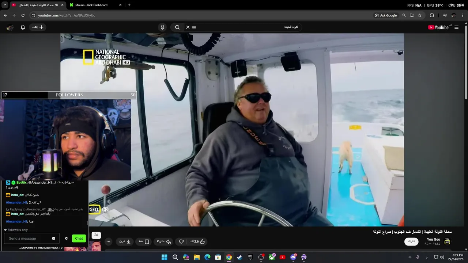This screenshot has height=263, width=468.
Task: Start voice search with microphone icon
Action: [x=163, y=27]
